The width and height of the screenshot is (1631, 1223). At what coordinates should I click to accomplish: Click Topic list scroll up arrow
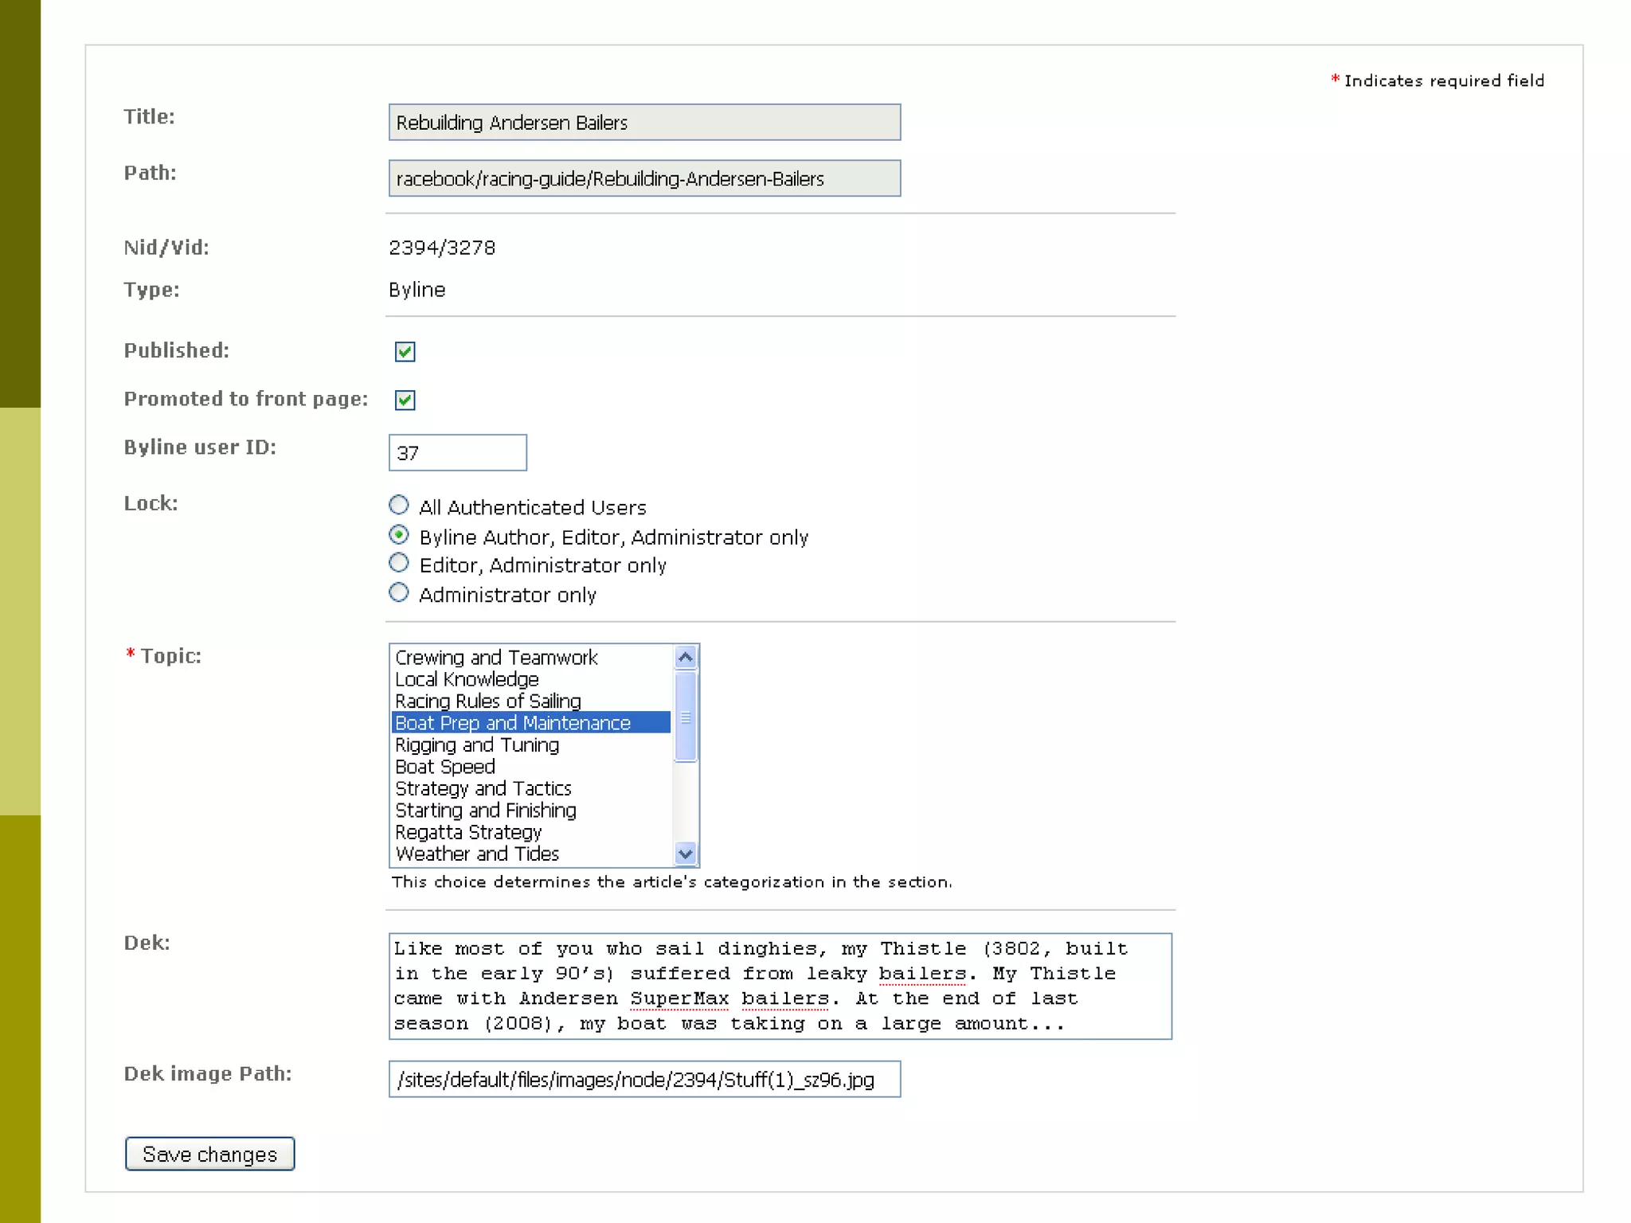point(685,658)
